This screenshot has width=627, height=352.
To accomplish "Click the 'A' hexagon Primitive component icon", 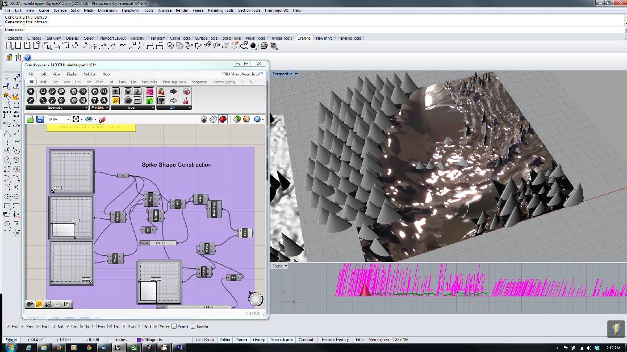I will click(x=103, y=100).
